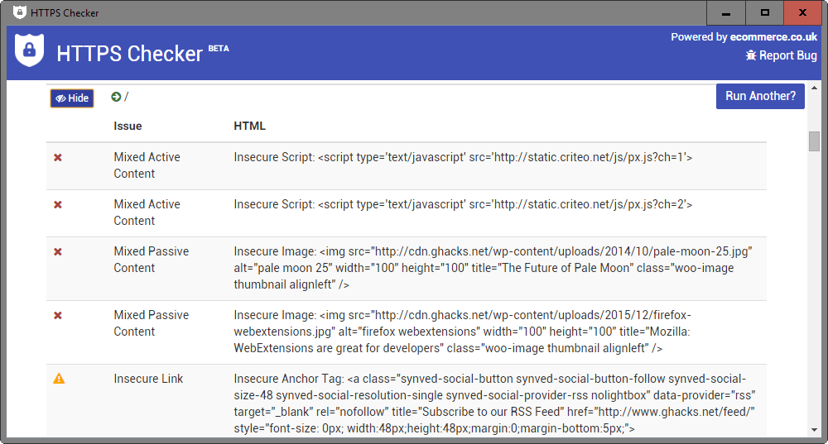Click red X beside pale-moon-25.jpg image issue
This screenshot has width=828, height=444.
point(58,251)
